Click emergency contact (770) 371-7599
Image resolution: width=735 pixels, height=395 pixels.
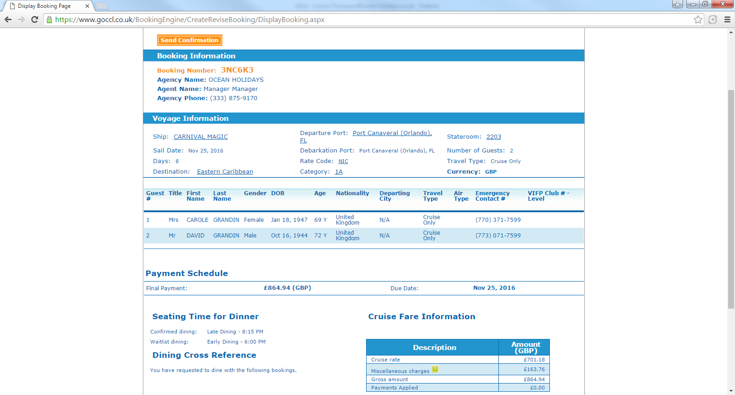coord(498,220)
